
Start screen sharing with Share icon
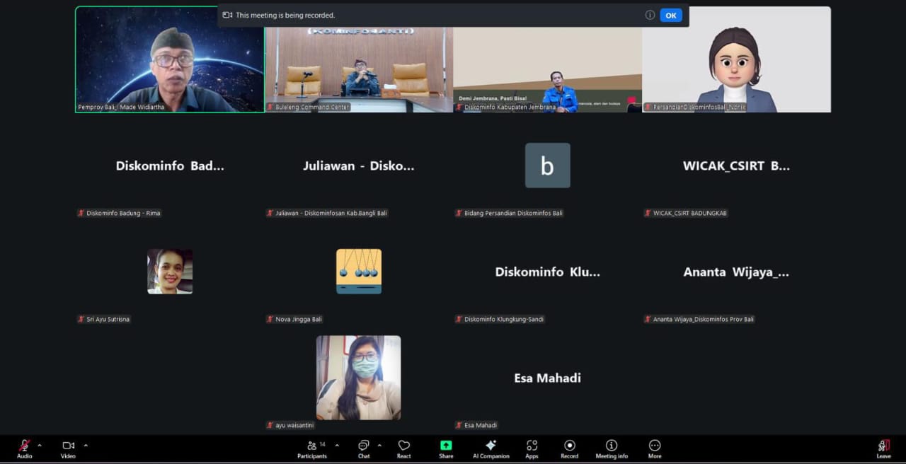tap(446, 446)
